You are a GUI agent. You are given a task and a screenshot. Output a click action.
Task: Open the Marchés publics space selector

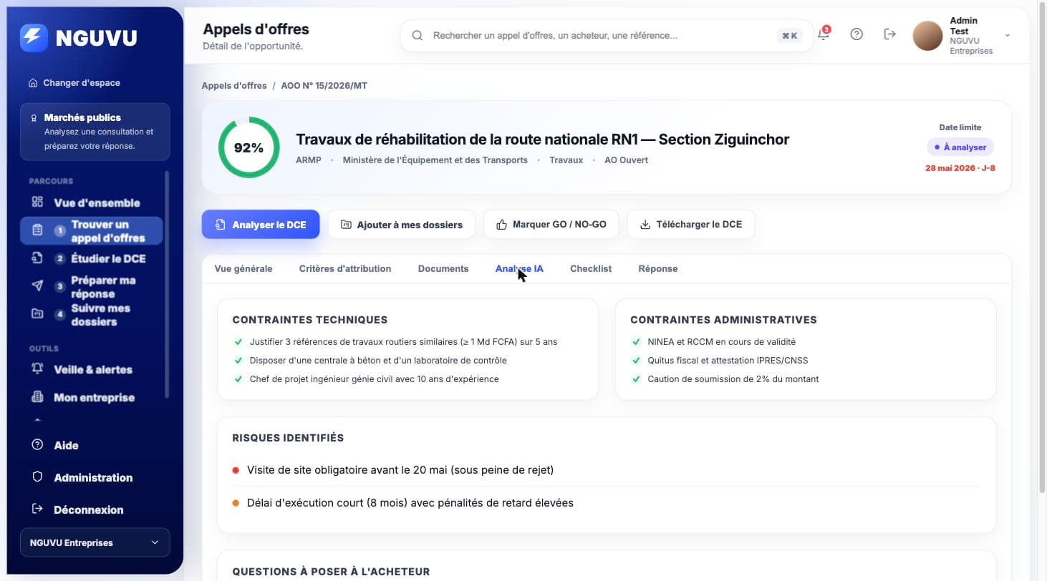click(x=95, y=132)
